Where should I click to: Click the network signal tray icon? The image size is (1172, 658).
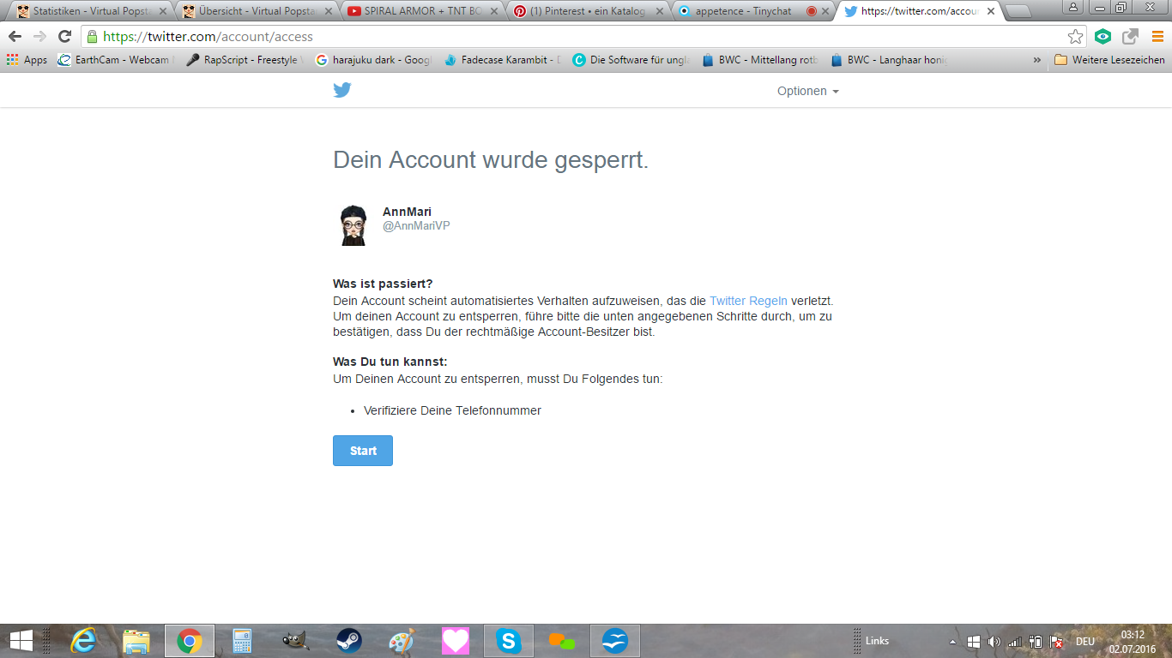coord(1015,641)
